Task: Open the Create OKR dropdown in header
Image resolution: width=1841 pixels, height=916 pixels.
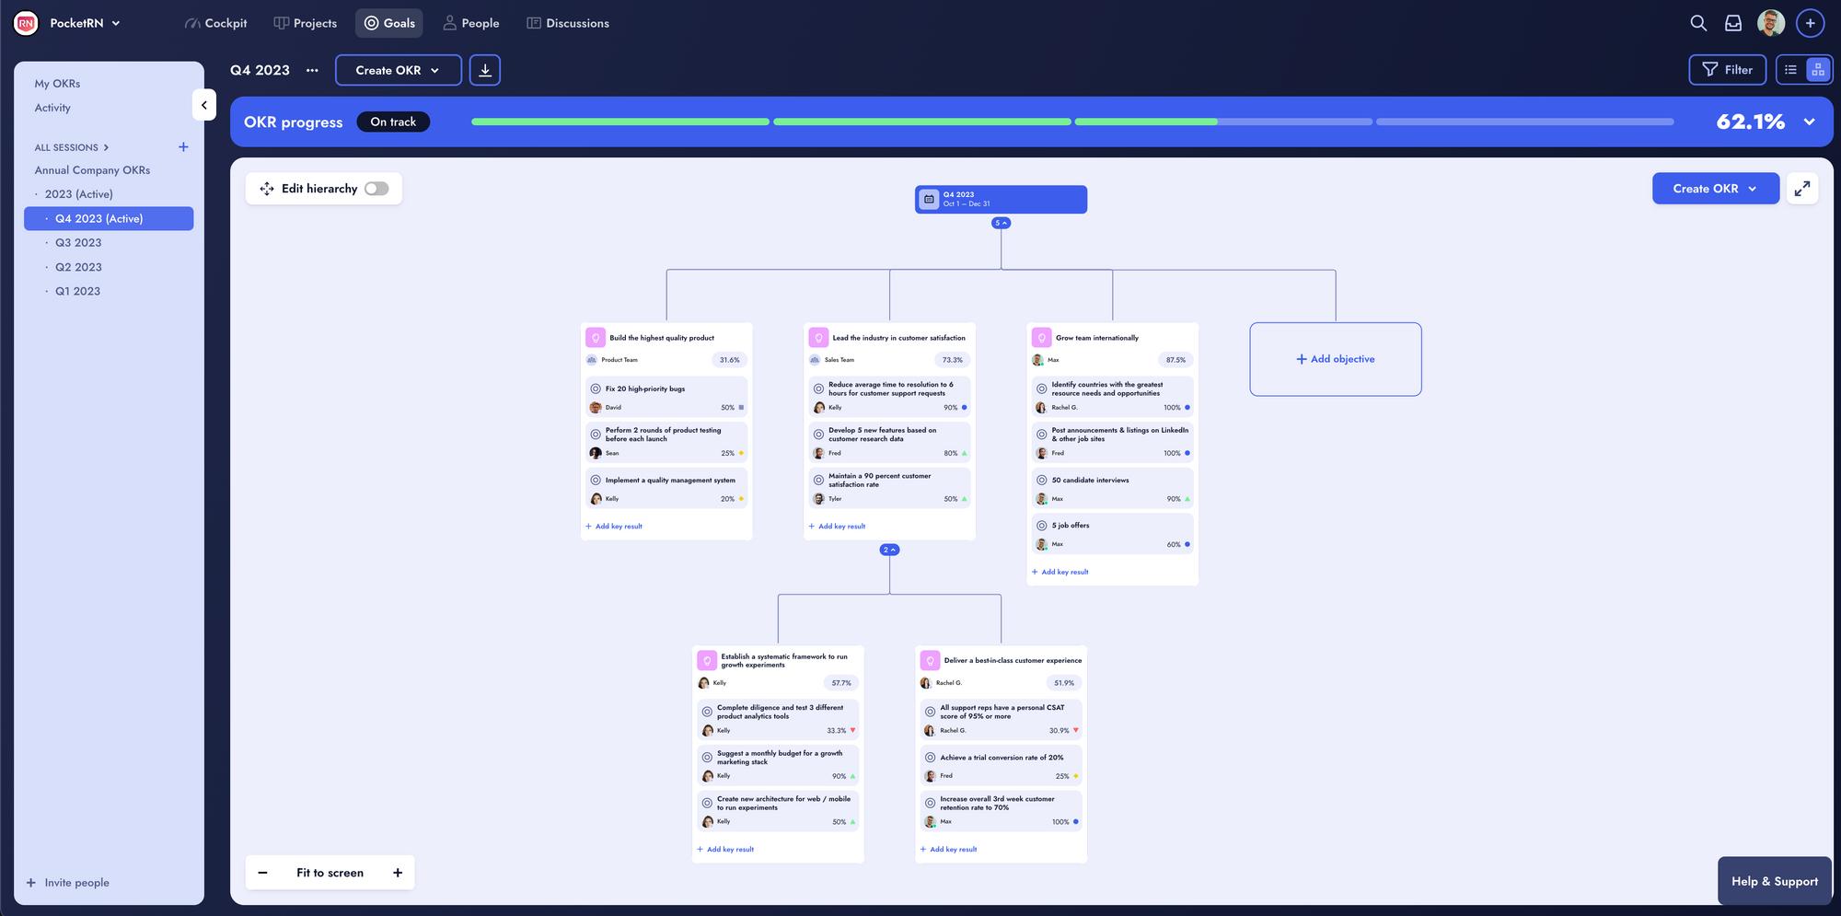Action: pos(398,70)
